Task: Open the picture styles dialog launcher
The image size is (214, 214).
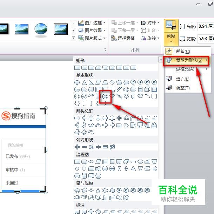Action: tap(105, 50)
